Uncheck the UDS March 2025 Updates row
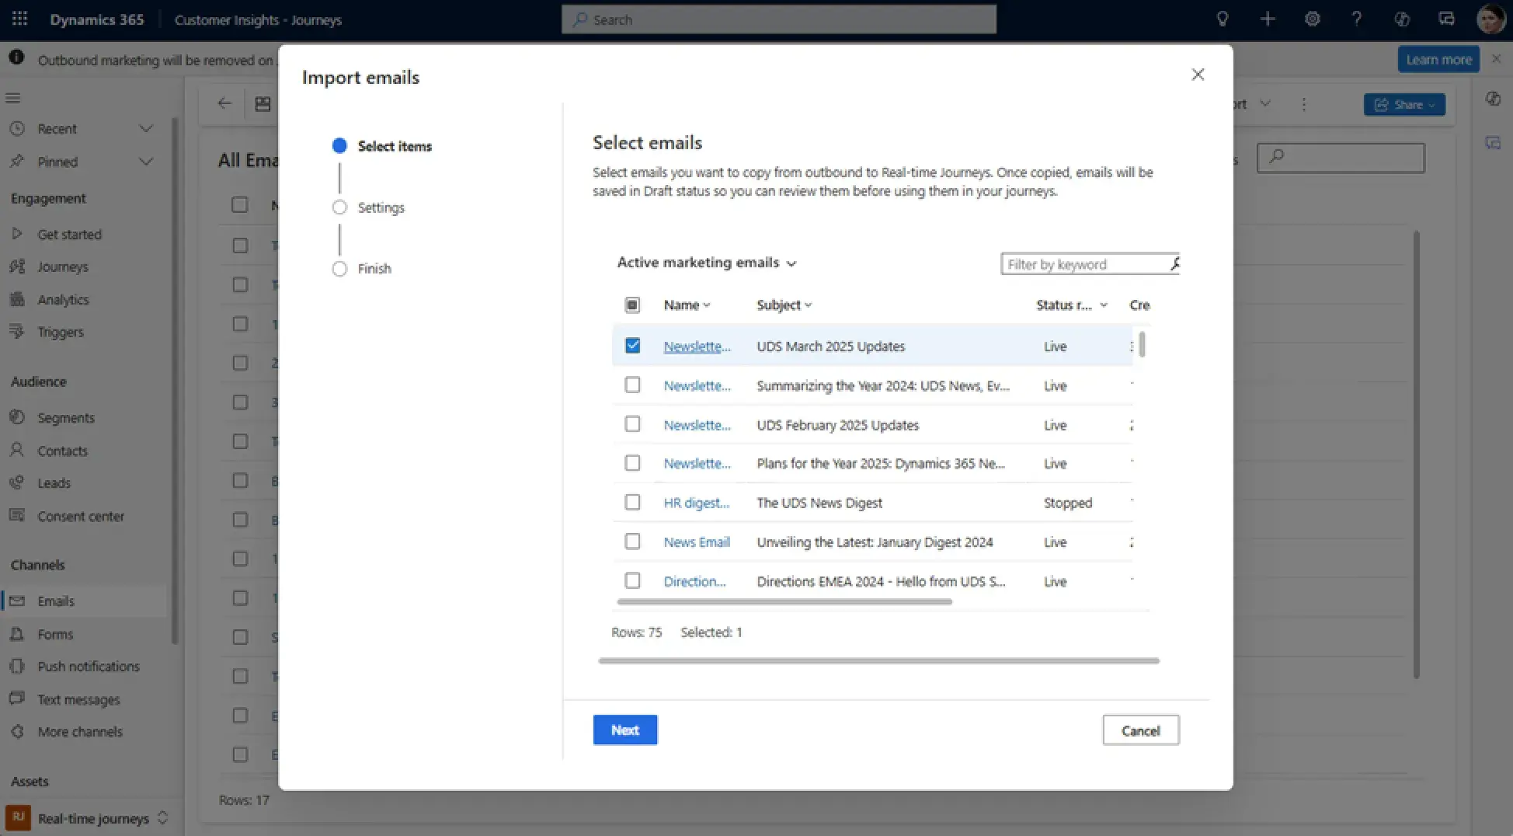 pyautogui.click(x=632, y=346)
